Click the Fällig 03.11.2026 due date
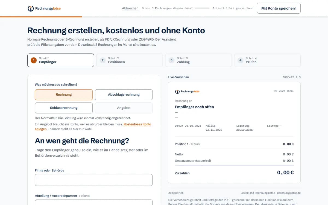Viewport: 328px width, 205px height. pos(214,128)
